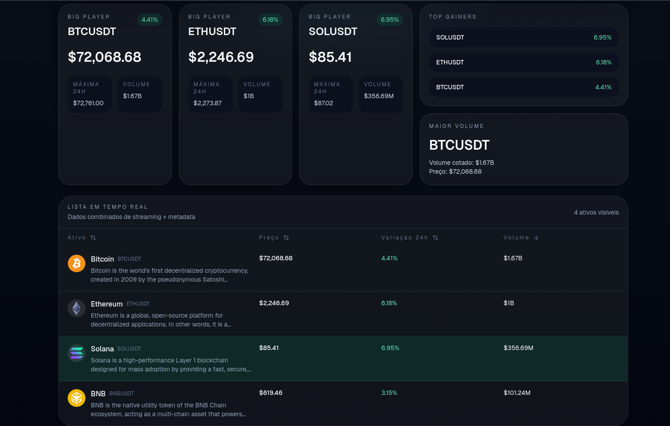Click the BNB description text
Image resolution: width=670 pixels, height=426 pixels.
(x=168, y=410)
